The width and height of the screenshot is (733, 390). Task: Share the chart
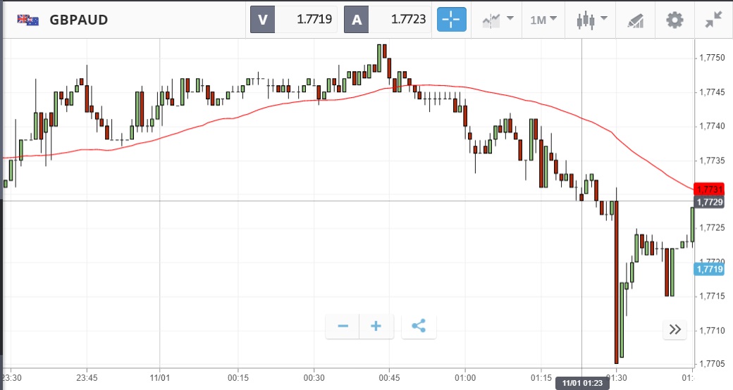point(419,326)
